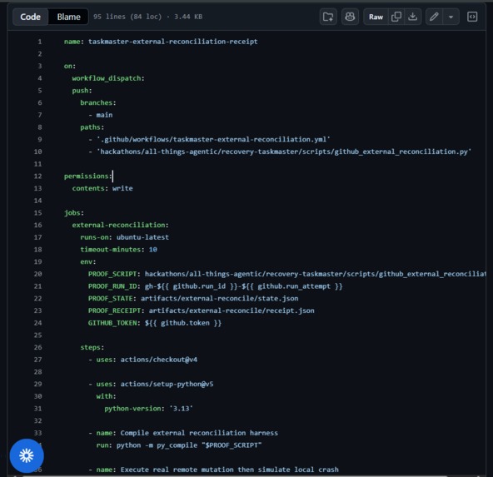
Task: Click the PROOF_RUN_ID variable
Action: (x=112, y=286)
